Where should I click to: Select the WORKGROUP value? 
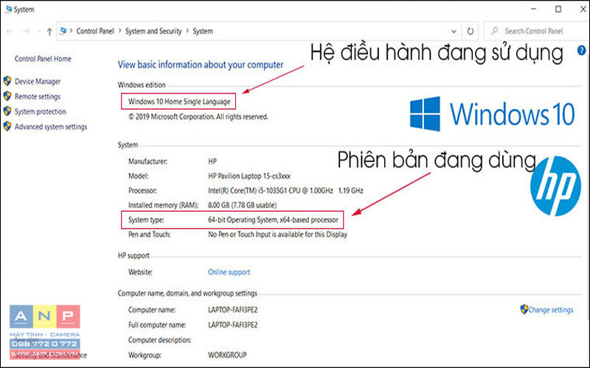click(227, 355)
